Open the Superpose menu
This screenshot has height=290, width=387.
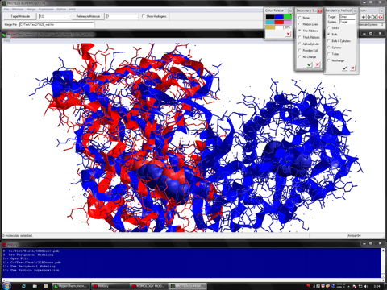(x=46, y=10)
